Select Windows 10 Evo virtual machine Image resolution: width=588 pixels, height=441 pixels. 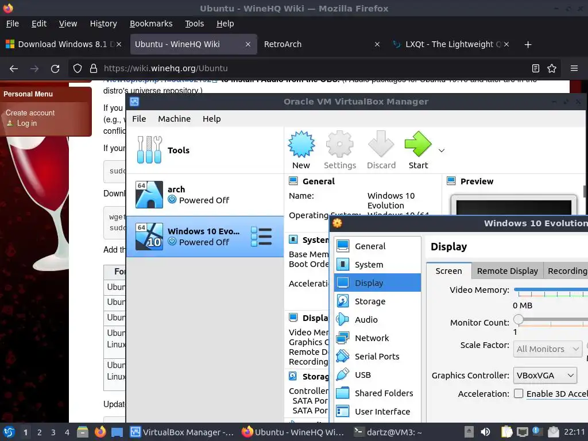pos(205,237)
